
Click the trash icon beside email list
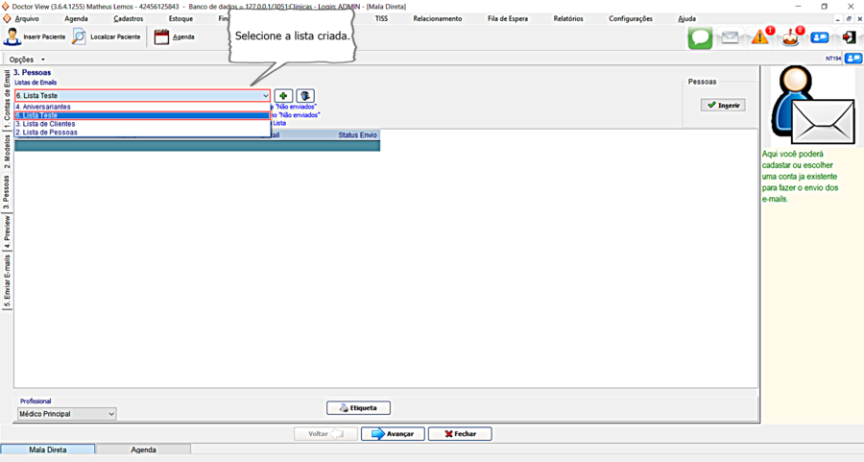click(305, 96)
